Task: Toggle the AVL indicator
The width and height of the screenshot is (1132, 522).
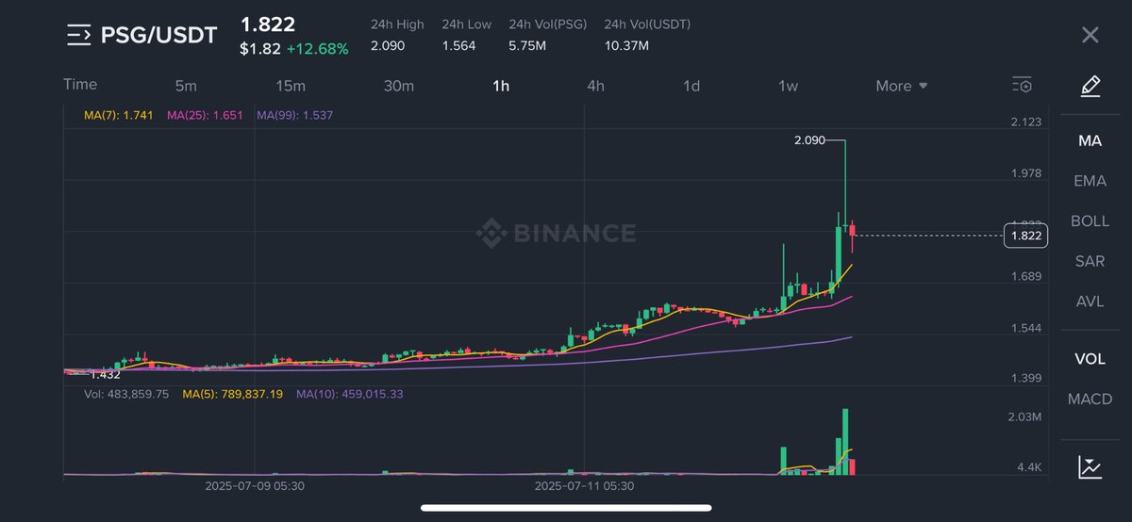Action: (1090, 302)
